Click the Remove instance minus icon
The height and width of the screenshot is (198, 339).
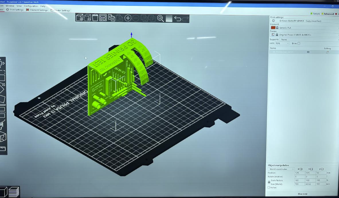136,18
